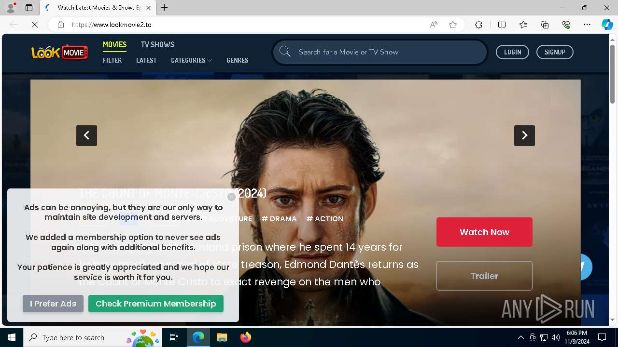Click the LOGIN button
The image size is (618, 347).
click(x=512, y=52)
